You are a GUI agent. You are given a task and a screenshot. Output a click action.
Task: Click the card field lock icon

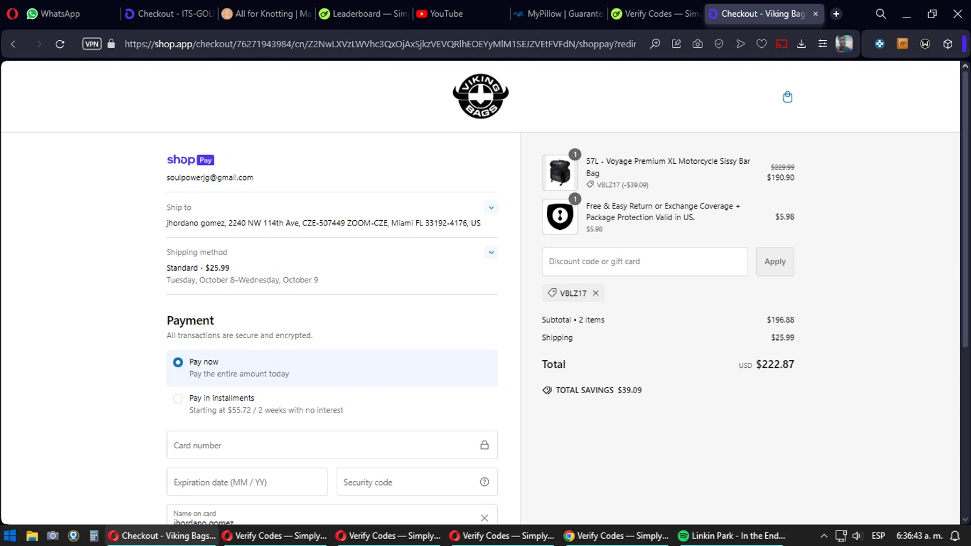pos(484,446)
